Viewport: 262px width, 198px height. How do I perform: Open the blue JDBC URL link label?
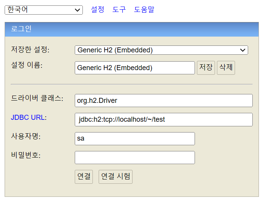tap(28, 117)
